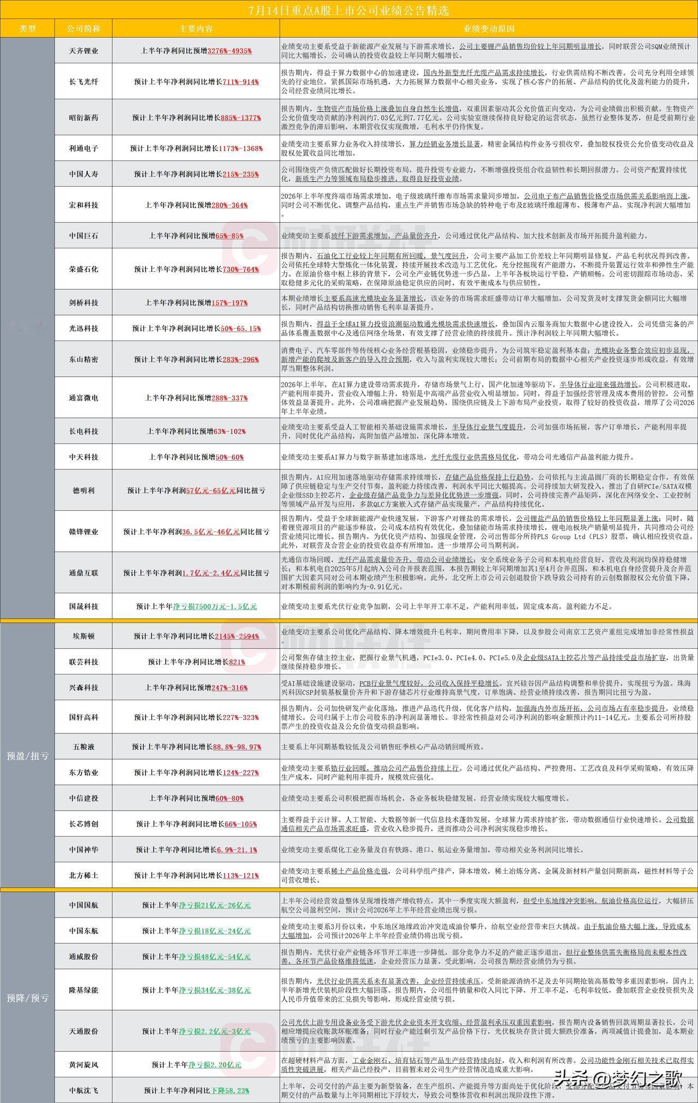Click the 7月14日 announcement title banner
698x1103 pixels.
click(349, 10)
